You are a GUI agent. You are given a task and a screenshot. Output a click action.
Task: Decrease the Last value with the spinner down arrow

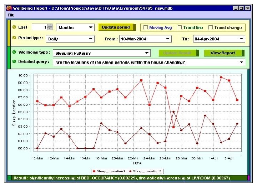tap(50, 29)
